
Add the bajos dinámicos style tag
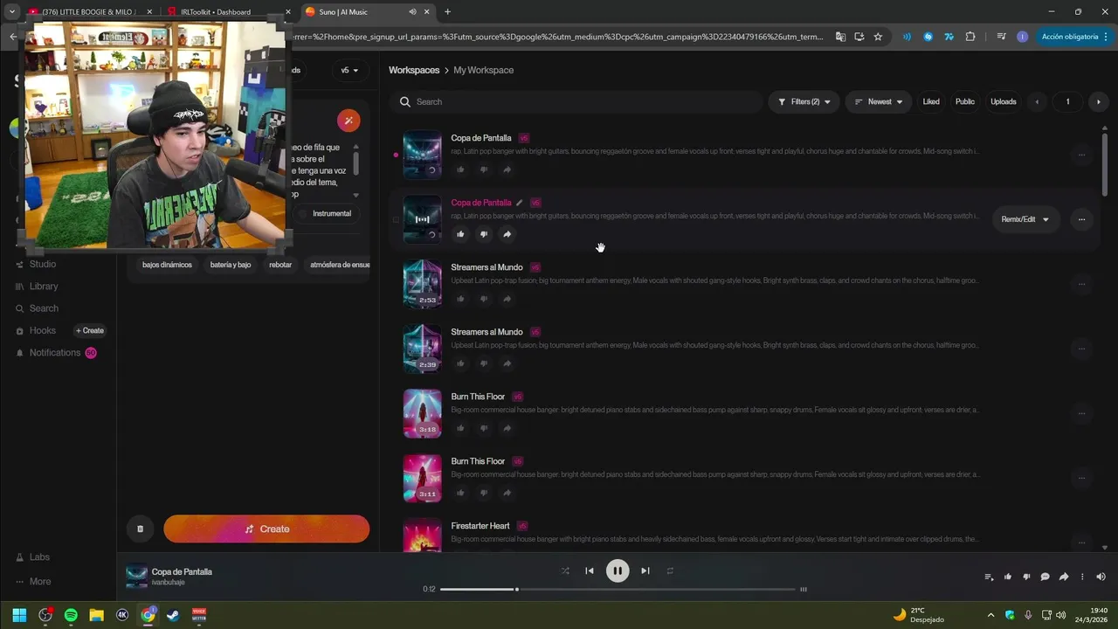pyautogui.click(x=167, y=265)
